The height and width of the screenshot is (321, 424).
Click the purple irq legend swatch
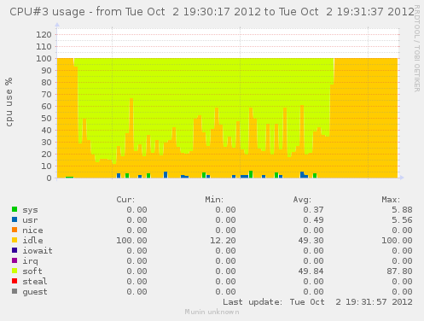pyautogui.click(x=15, y=260)
